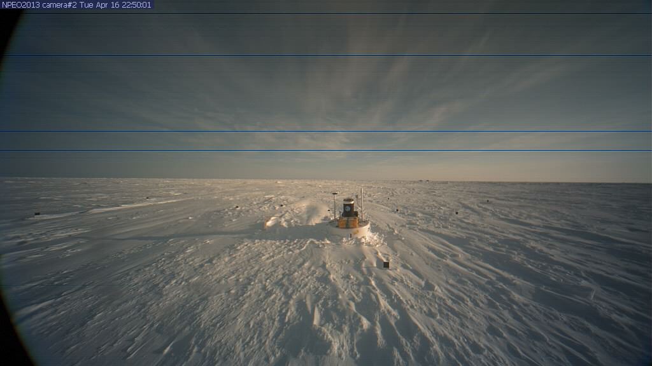Image resolution: width=652 pixels, height=366 pixels.
Task: Click the sensor atop the thin left pole
Action: pyautogui.click(x=334, y=194)
